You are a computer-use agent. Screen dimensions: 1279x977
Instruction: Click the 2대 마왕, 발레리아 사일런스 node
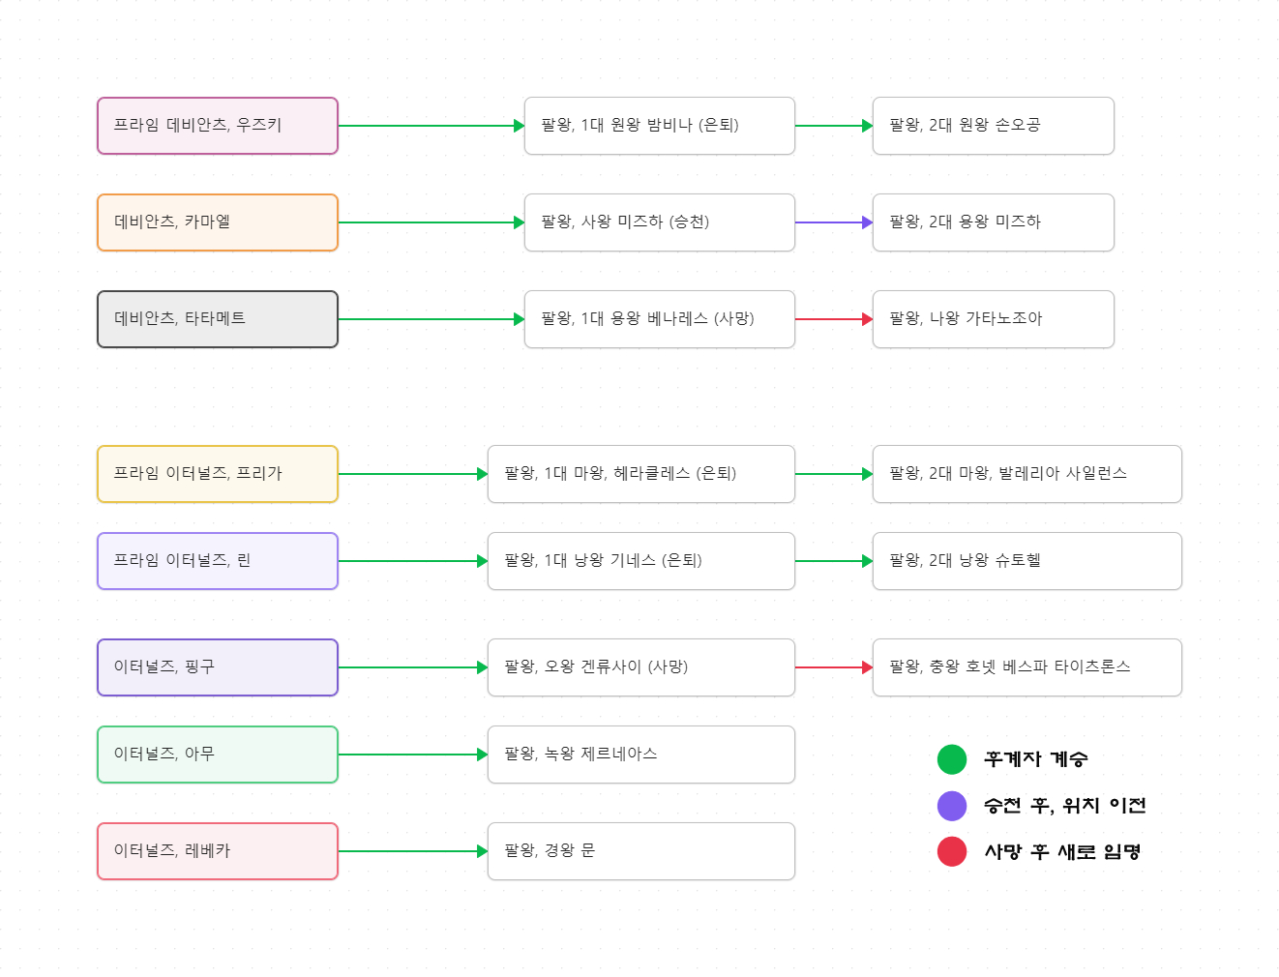click(x=1026, y=474)
